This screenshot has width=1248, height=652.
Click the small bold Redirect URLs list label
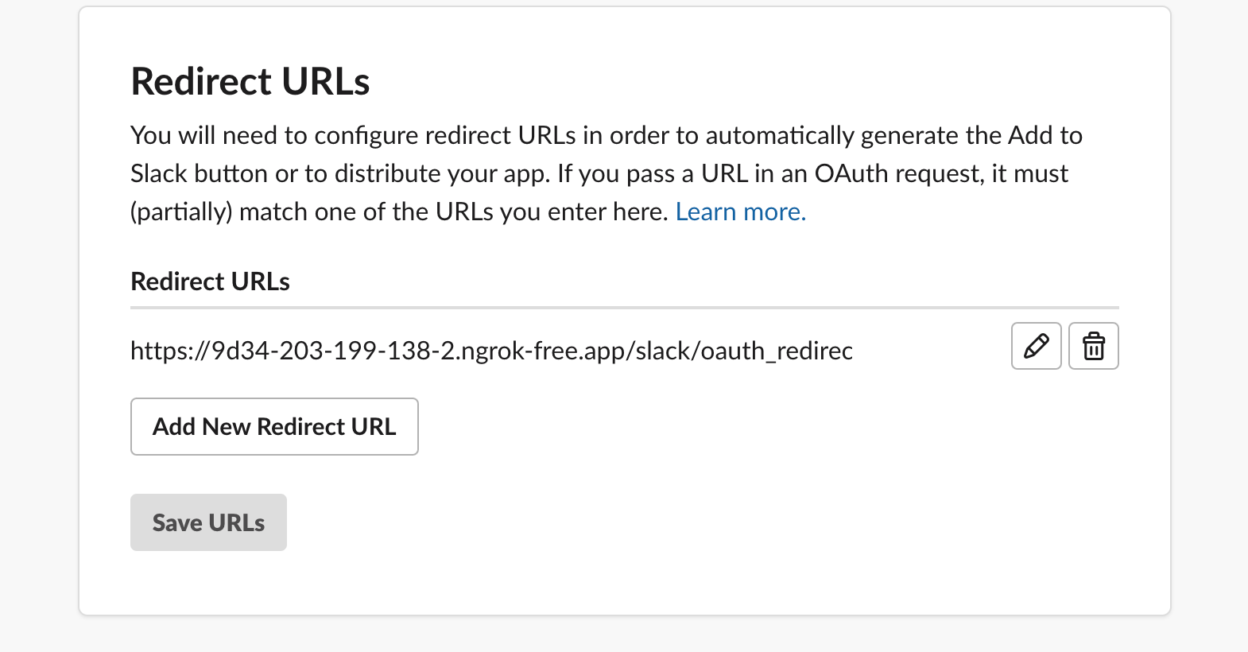point(210,281)
